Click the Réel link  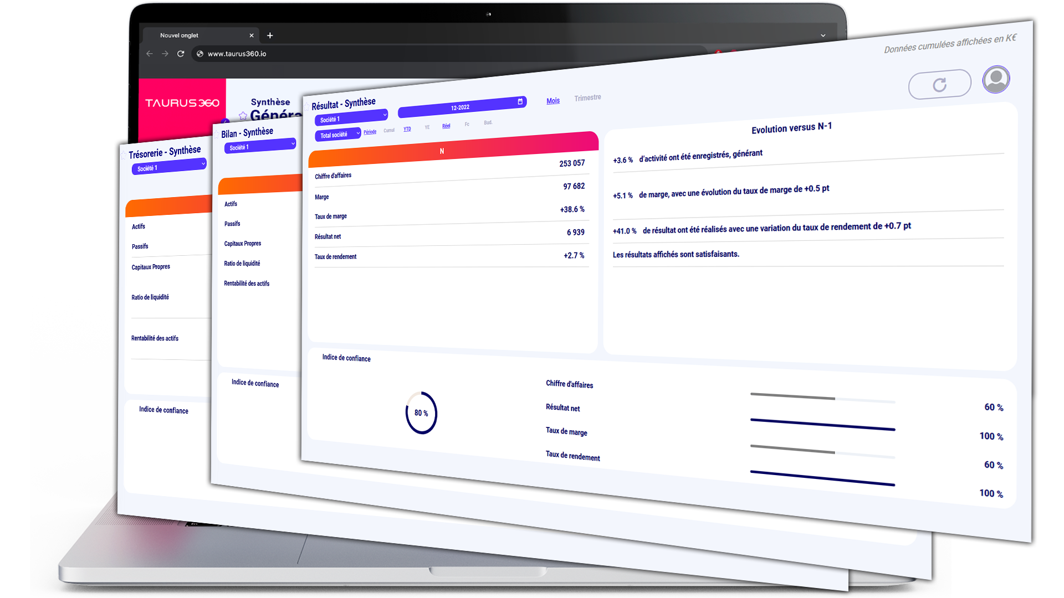pos(446,126)
